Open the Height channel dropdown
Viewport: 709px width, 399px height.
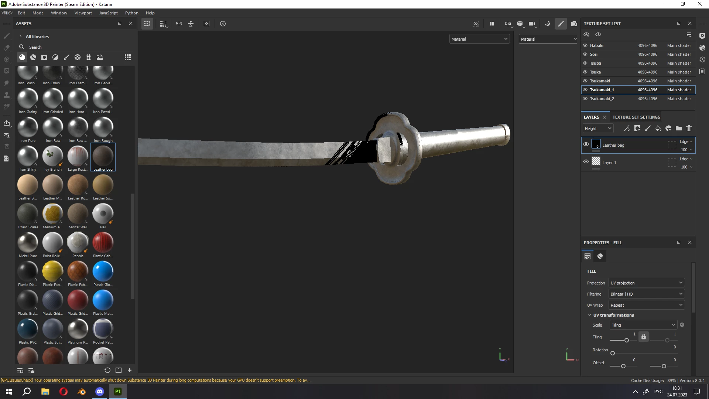(598, 129)
